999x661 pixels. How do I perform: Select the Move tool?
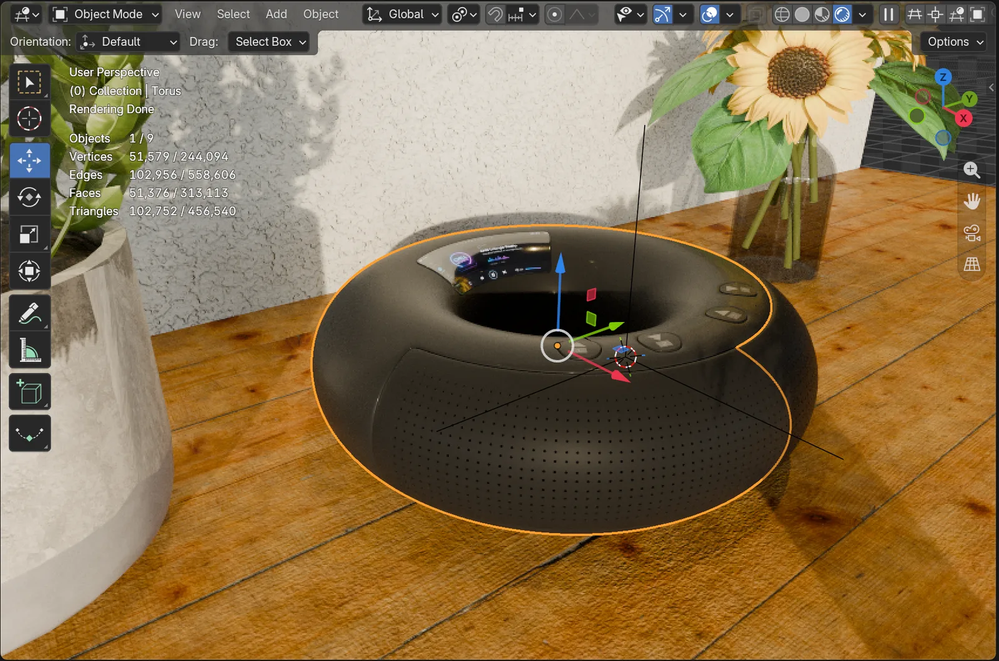(29, 160)
